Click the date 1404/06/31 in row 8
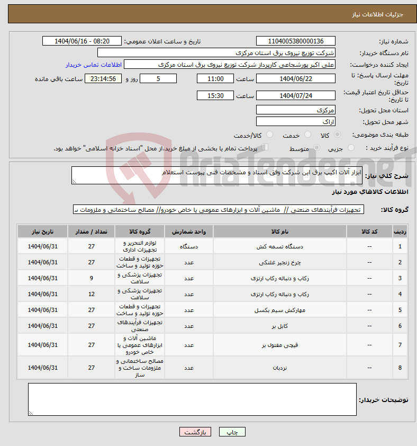This screenshot has height=446, width=417. click(43, 368)
